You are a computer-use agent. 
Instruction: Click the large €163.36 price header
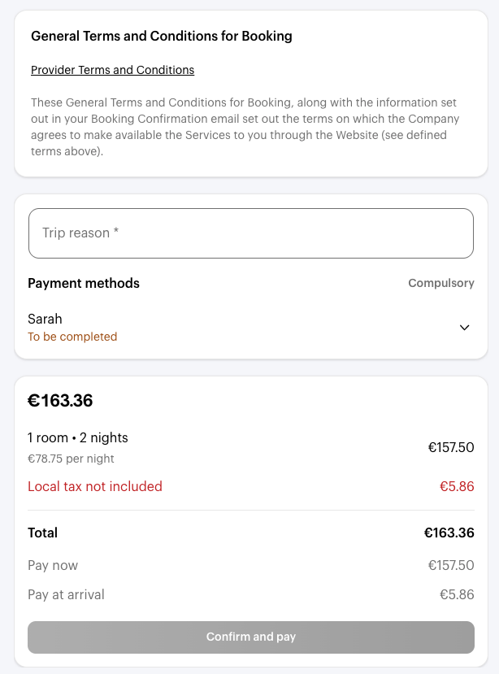click(60, 401)
